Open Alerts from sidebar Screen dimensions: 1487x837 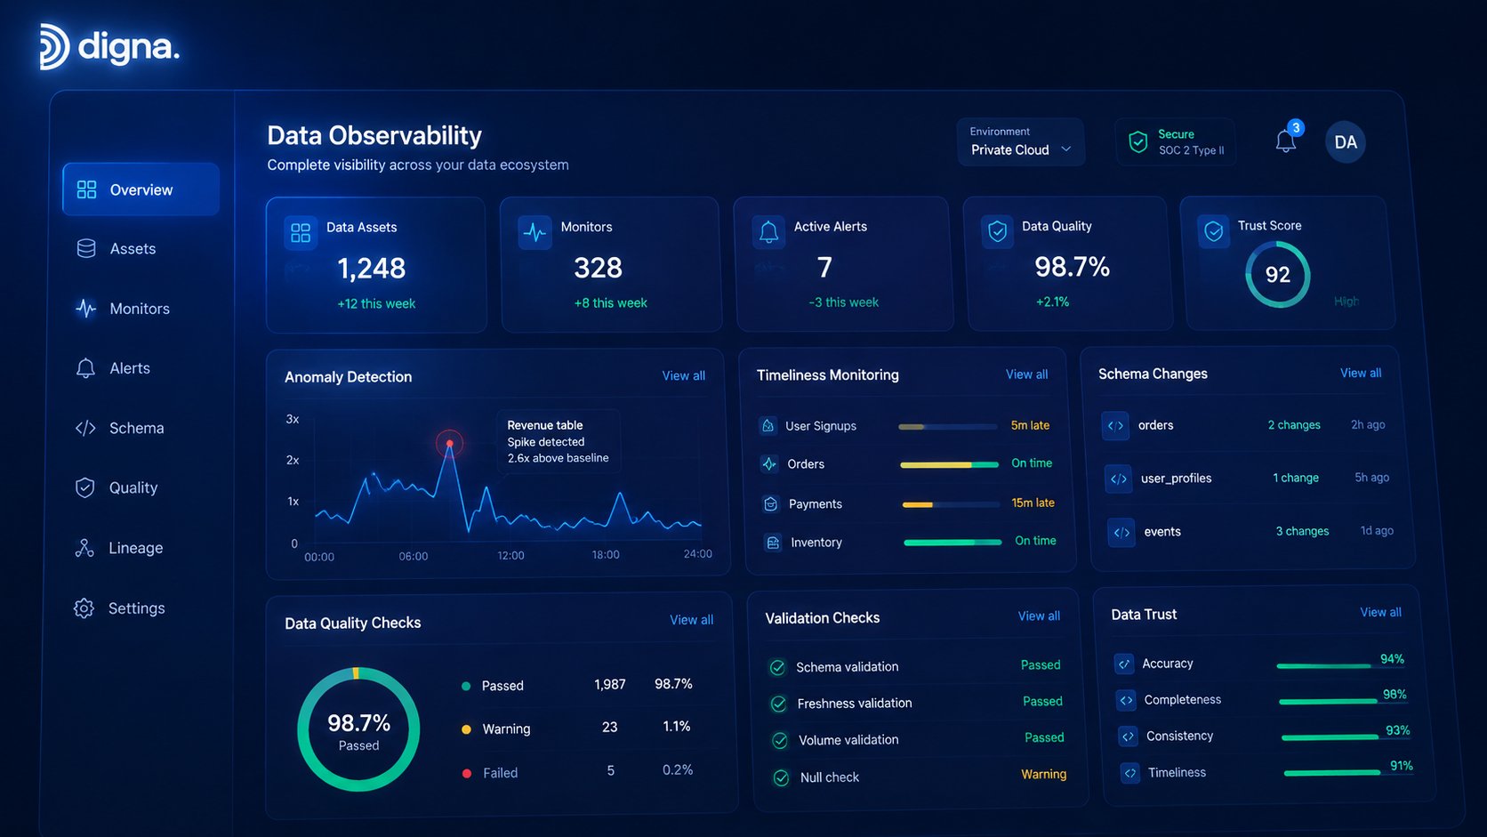coord(130,368)
